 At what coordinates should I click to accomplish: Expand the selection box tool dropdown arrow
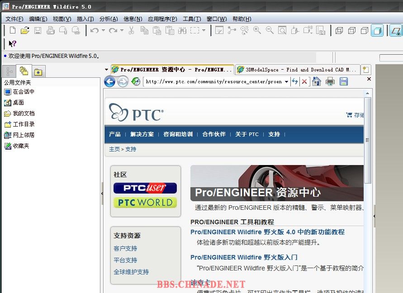(x=204, y=30)
